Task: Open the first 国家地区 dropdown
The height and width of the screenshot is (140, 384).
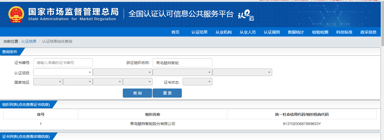Action: point(48,82)
